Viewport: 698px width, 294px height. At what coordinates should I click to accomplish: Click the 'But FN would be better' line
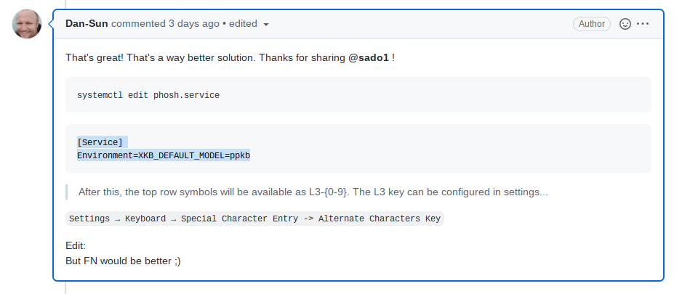(123, 260)
